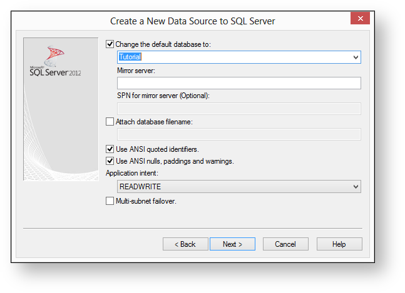Click into the Mirror server text field
The width and height of the screenshot is (405, 293).
pos(238,83)
